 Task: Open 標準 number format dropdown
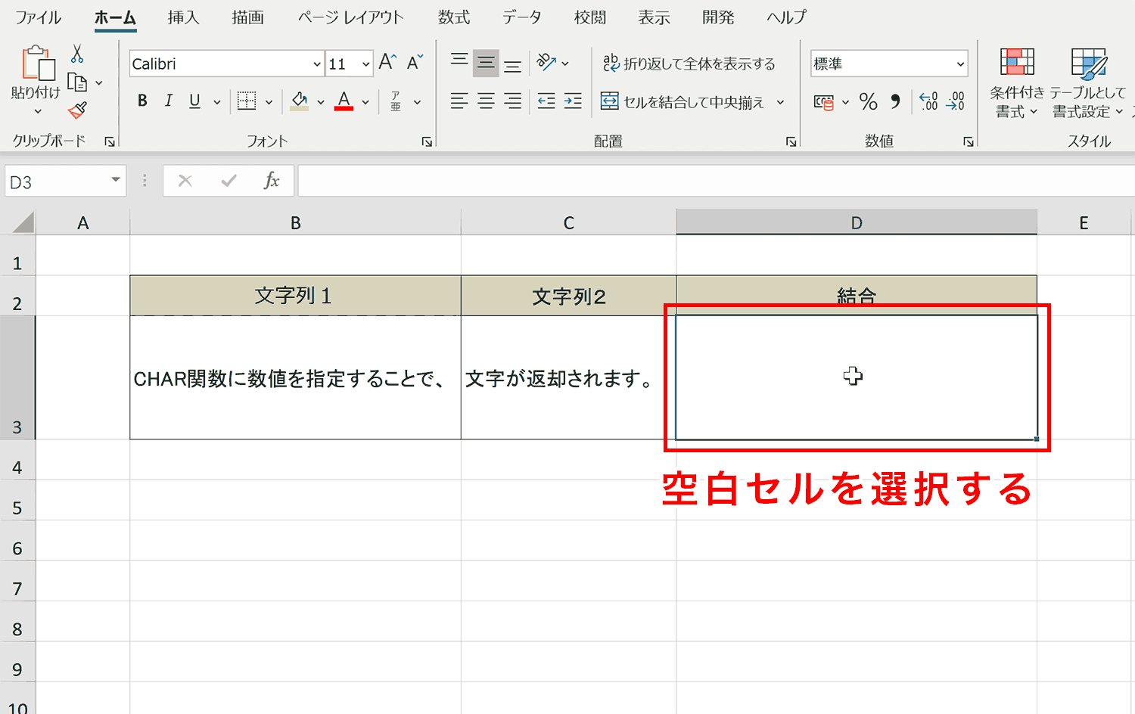960,64
